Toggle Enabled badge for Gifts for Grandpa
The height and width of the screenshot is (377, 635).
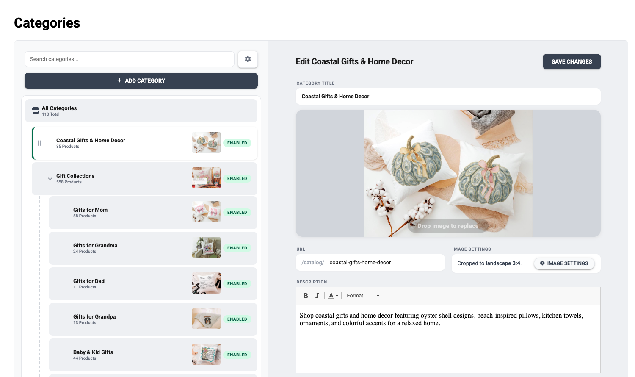[x=237, y=319]
